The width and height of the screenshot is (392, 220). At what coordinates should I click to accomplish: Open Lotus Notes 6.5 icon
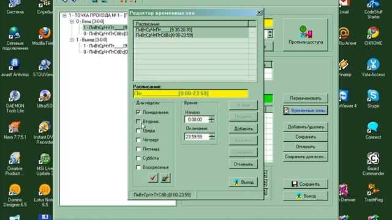point(45,196)
